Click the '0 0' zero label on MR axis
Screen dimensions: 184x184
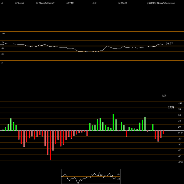[x=180, y=133]
